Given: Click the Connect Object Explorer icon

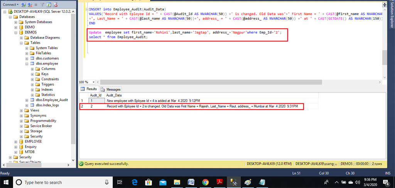Looking at the screenshot, I should point(24,5).
